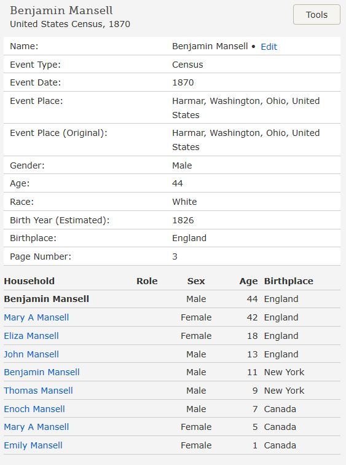346x465 pixels.
Task: Click the United States Census, 1870 subtitle
Action: (x=70, y=24)
